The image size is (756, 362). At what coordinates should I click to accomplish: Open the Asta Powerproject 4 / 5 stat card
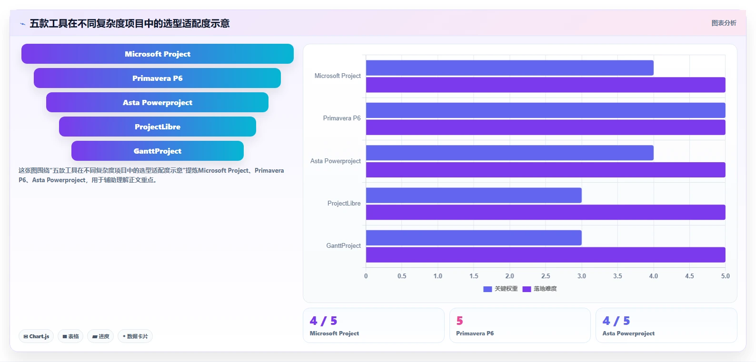tap(666, 325)
